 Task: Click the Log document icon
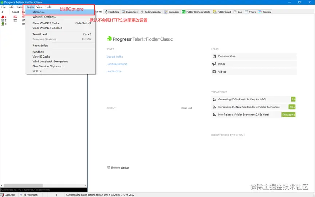(x=235, y=12)
